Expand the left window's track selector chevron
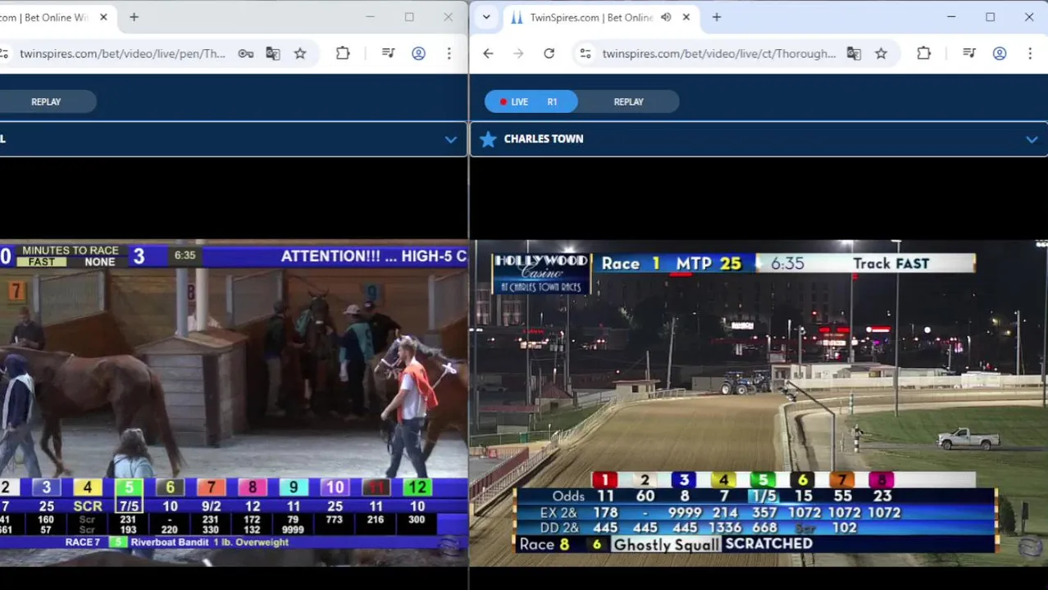The image size is (1048, 590). click(450, 139)
